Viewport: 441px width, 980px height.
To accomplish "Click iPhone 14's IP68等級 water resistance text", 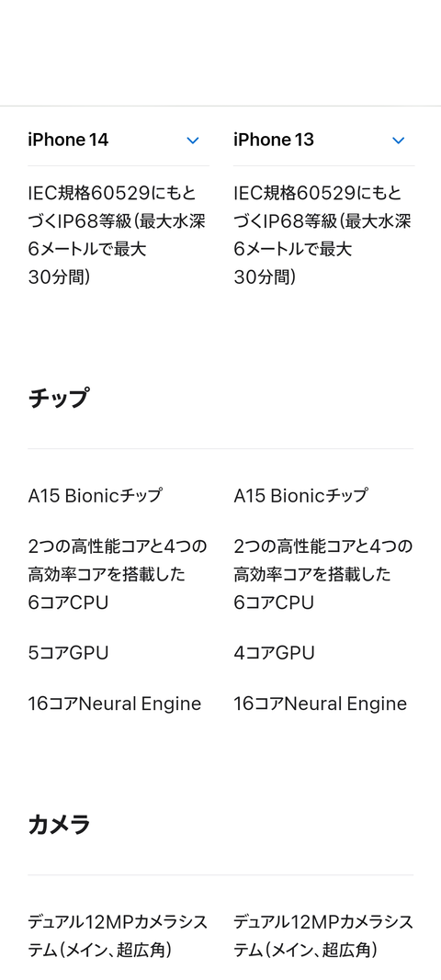I will coord(117,235).
